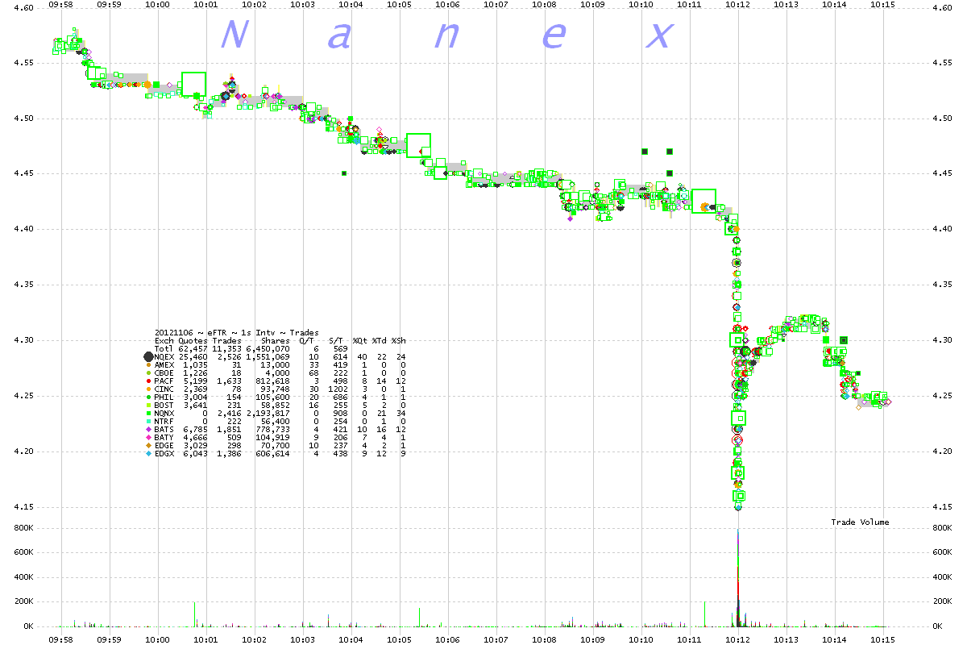Click PACF shares value '812,618'
967x645 pixels.
[x=274, y=381]
